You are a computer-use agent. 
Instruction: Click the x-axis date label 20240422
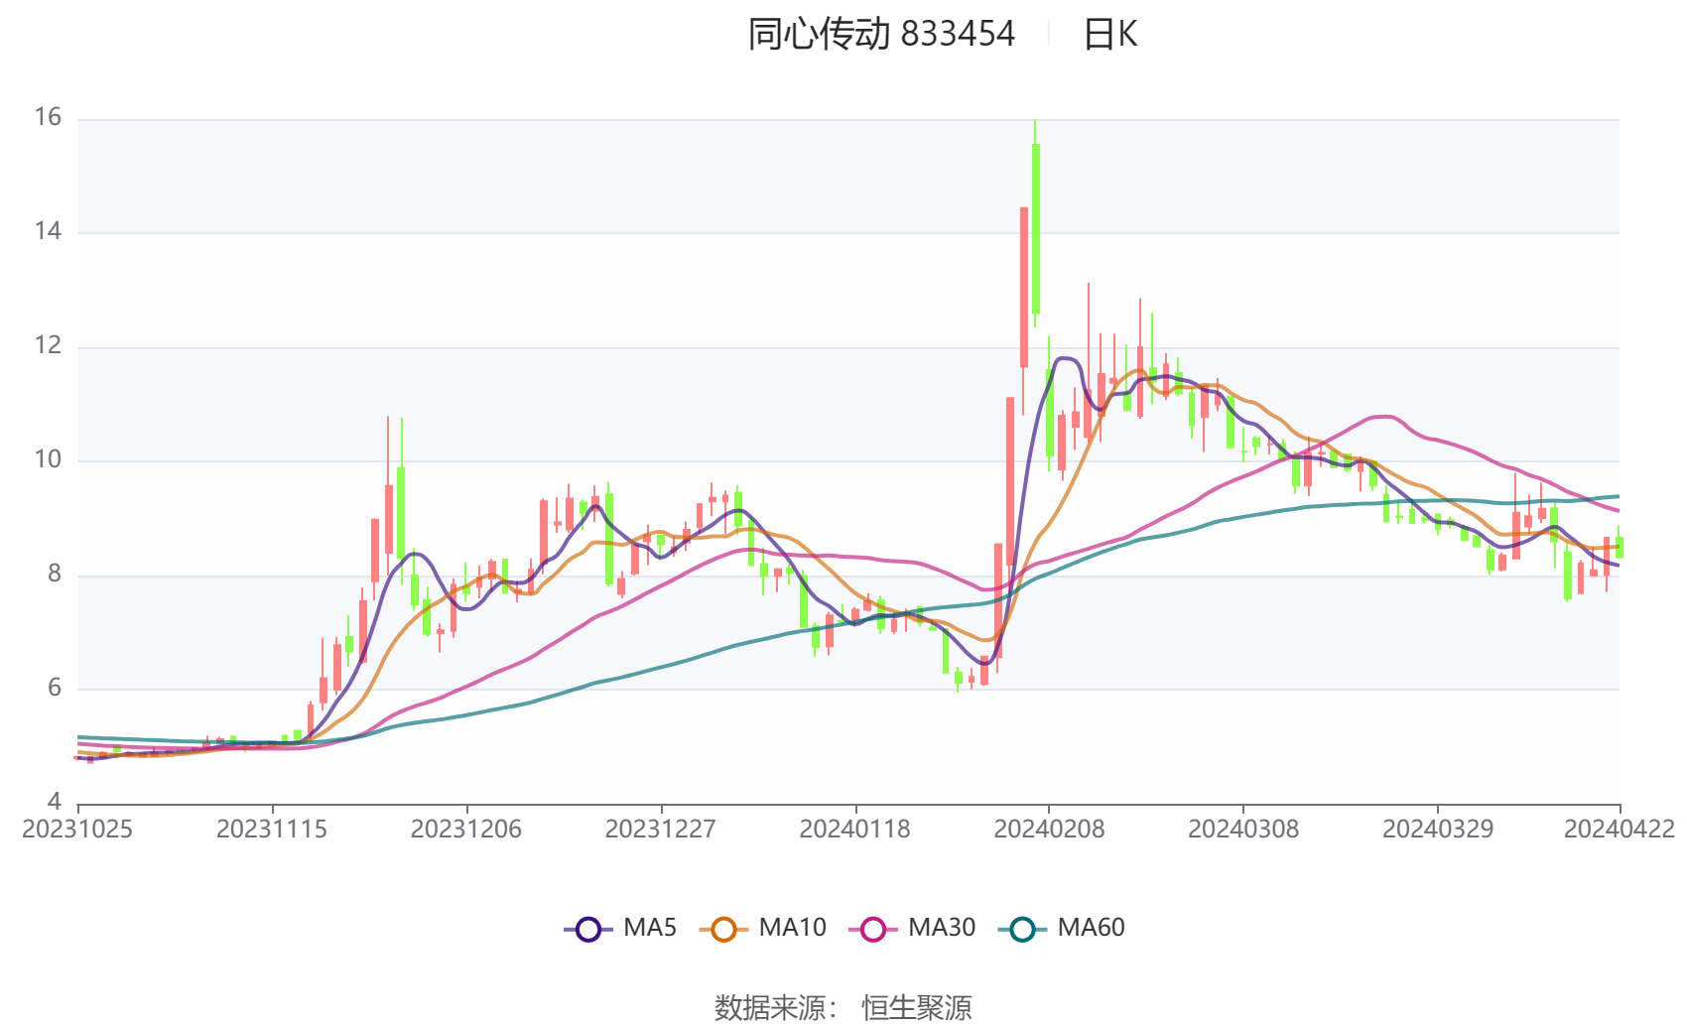pos(1620,830)
